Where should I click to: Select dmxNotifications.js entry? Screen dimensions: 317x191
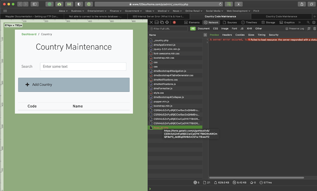175,84
